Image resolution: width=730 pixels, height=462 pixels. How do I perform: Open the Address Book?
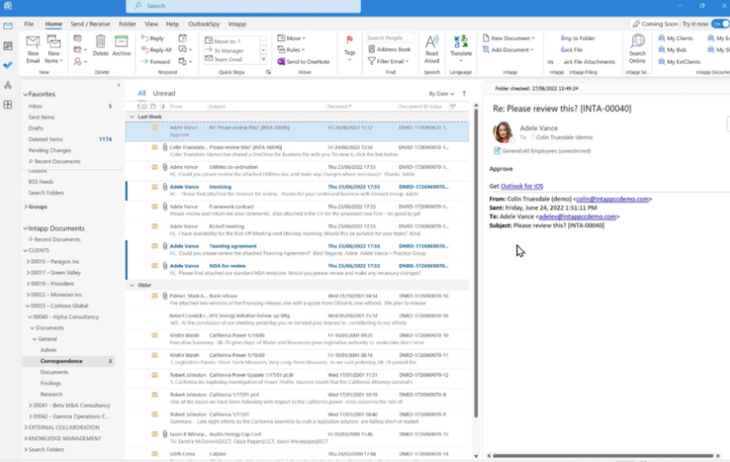(390, 49)
